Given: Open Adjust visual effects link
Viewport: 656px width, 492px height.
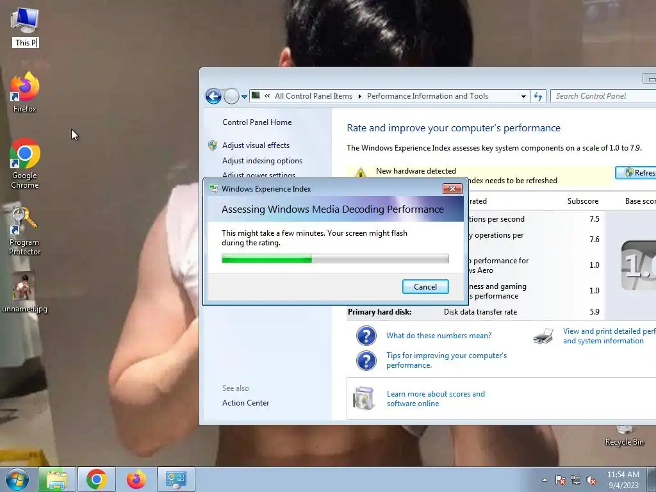Looking at the screenshot, I should [256, 145].
